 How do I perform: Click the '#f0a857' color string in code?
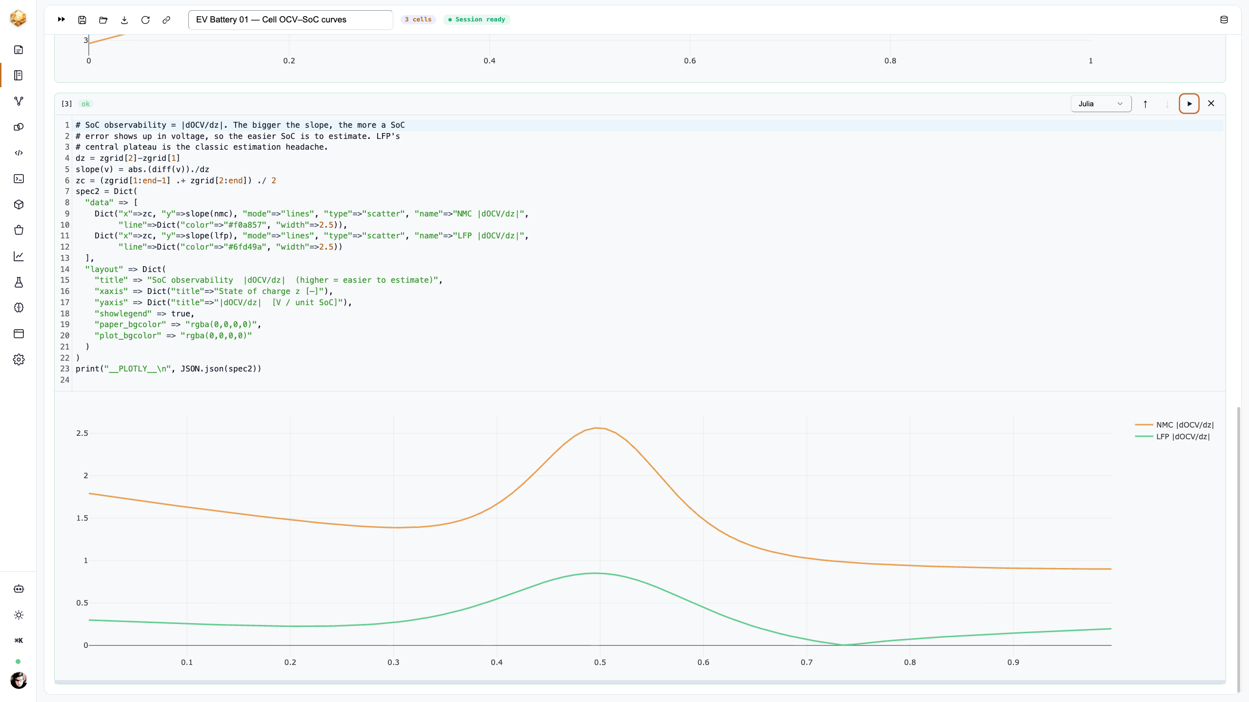tap(245, 225)
